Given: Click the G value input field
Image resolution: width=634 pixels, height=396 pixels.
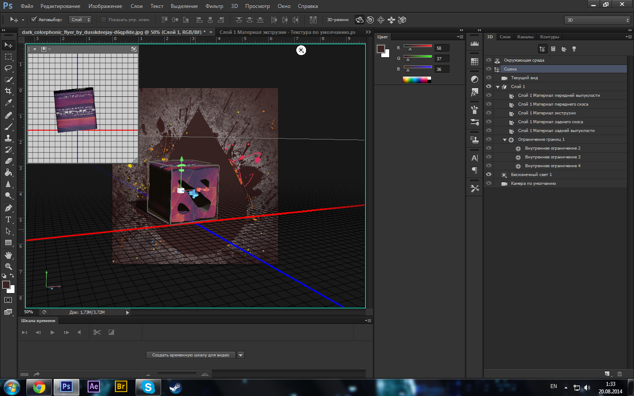Looking at the screenshot, I should (x=442, y=59).
